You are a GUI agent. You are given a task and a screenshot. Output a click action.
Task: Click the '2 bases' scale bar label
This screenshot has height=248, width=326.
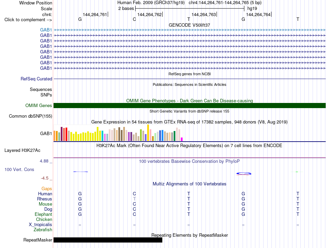[126, 9]
